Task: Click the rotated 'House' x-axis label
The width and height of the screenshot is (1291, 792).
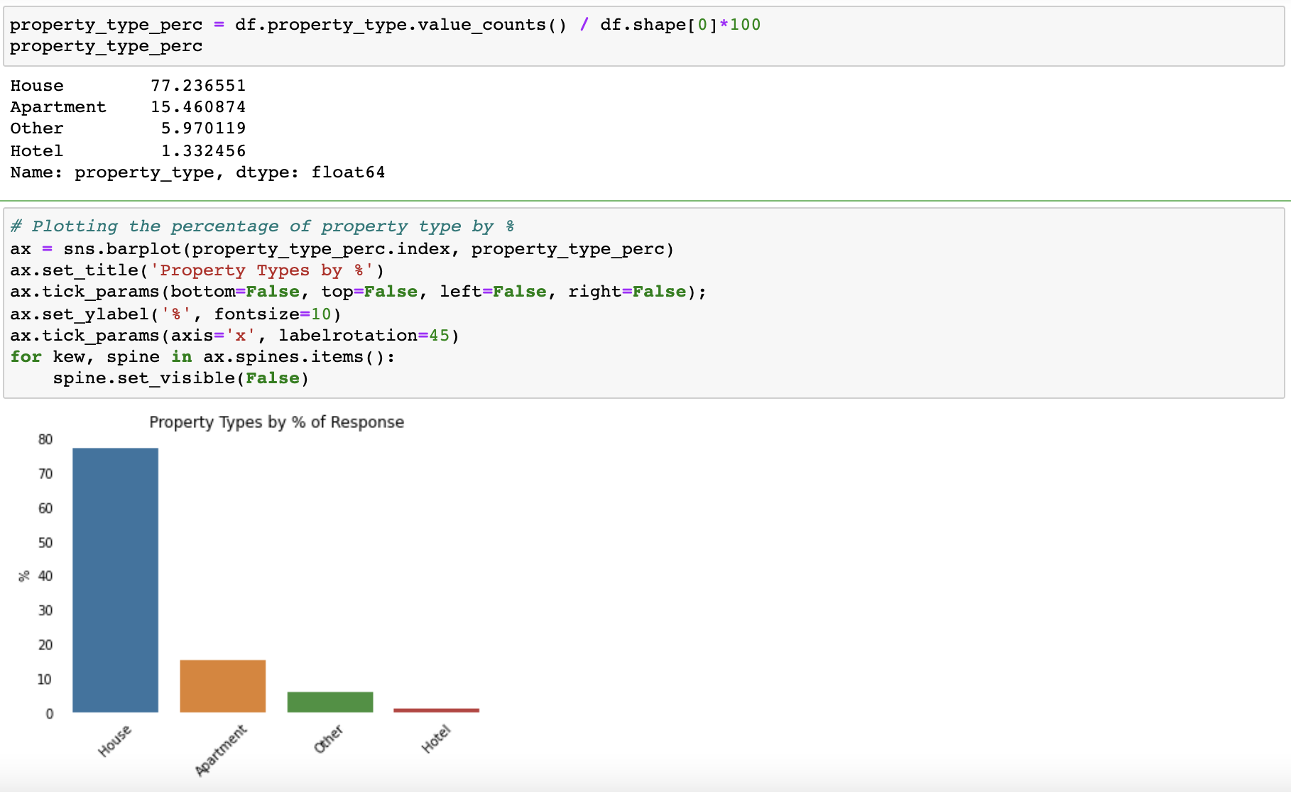Action: click(x=115, y=741)
